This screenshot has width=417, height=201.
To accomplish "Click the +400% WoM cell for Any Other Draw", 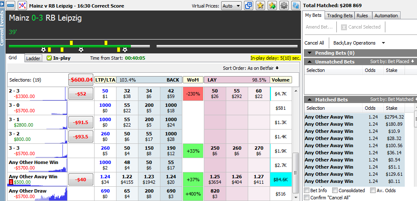I will 193,194.
